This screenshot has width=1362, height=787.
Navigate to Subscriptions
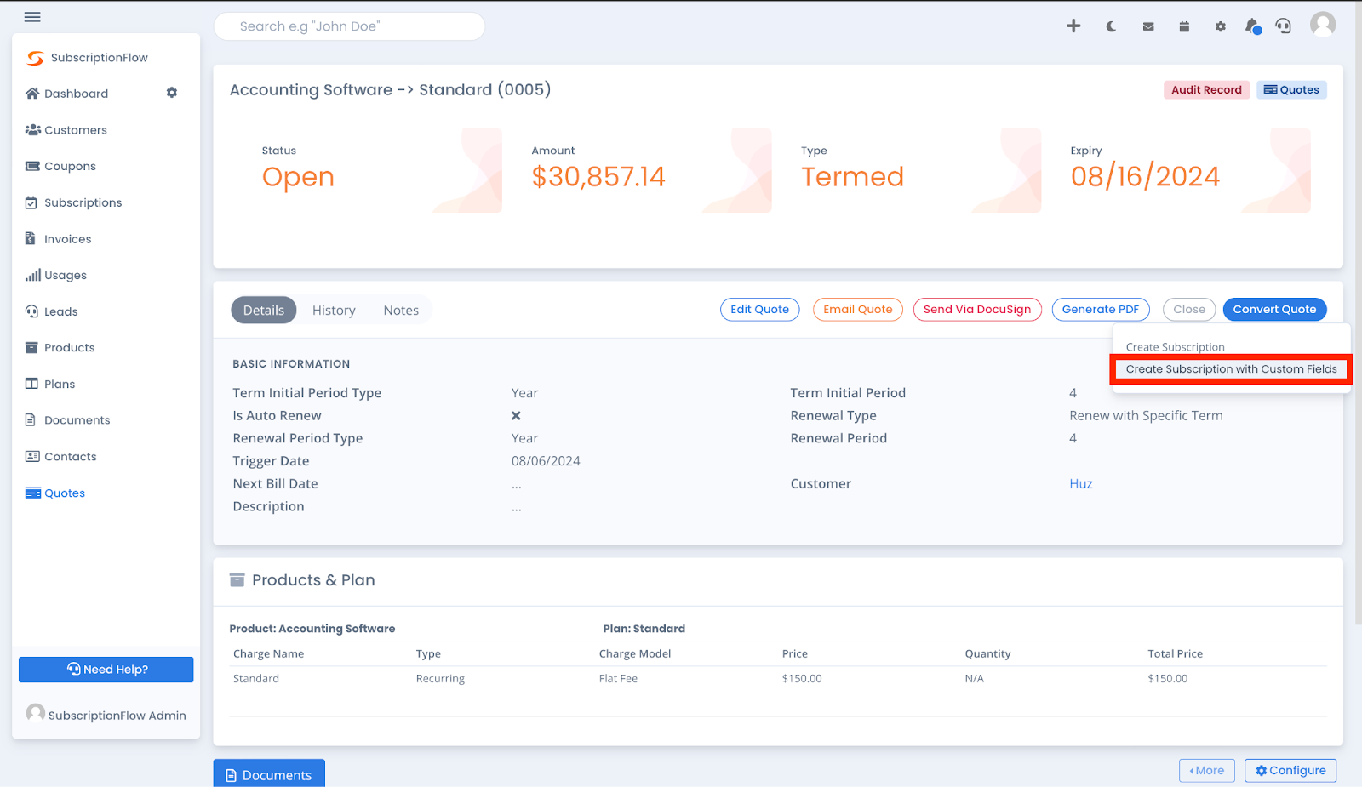(74, 202)
